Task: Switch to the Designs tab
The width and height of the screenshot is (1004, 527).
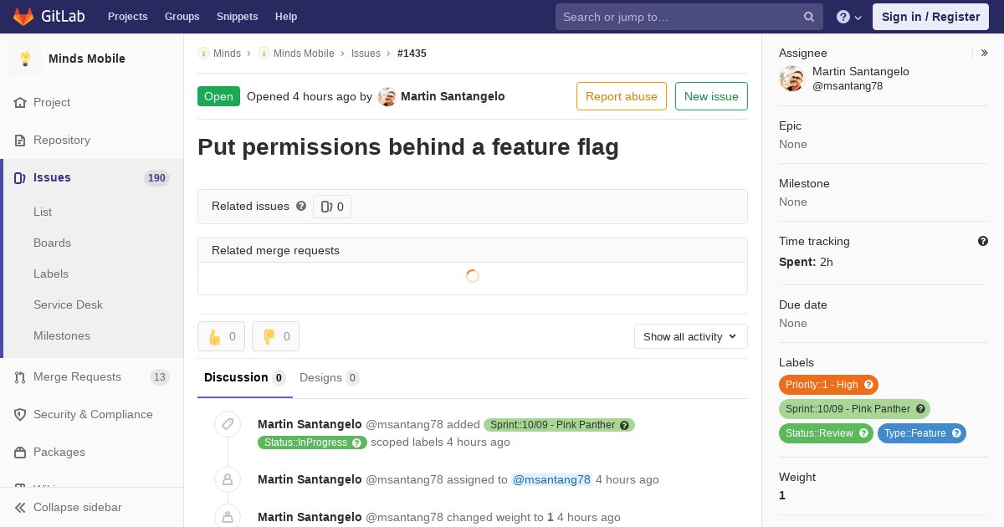Action: tap(329, 378)
